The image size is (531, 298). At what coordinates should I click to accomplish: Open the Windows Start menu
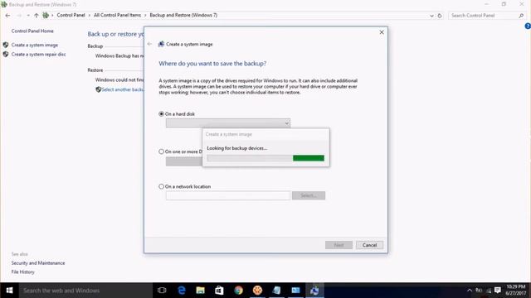pos(9,291)
